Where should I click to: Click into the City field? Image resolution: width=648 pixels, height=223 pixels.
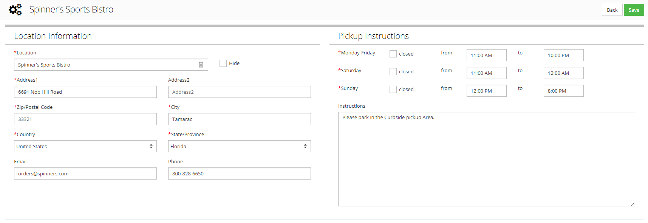click(239, 119)
